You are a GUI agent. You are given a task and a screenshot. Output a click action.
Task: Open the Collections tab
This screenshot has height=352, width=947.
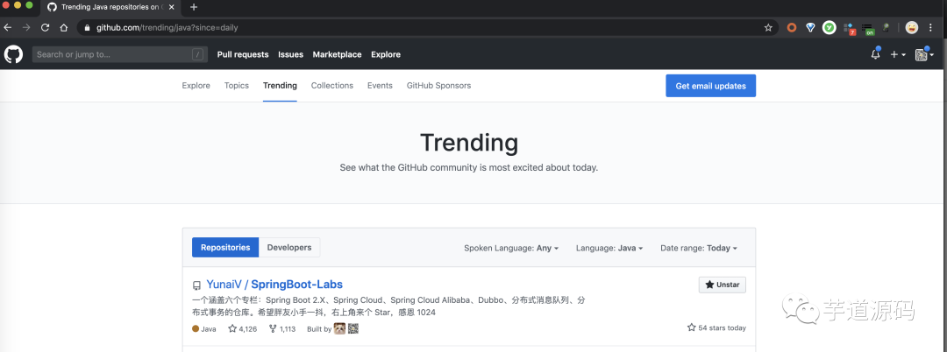[x=332, y=86]
